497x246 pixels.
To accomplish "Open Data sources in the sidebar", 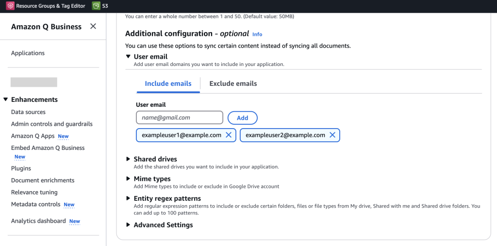I will 28,112.
